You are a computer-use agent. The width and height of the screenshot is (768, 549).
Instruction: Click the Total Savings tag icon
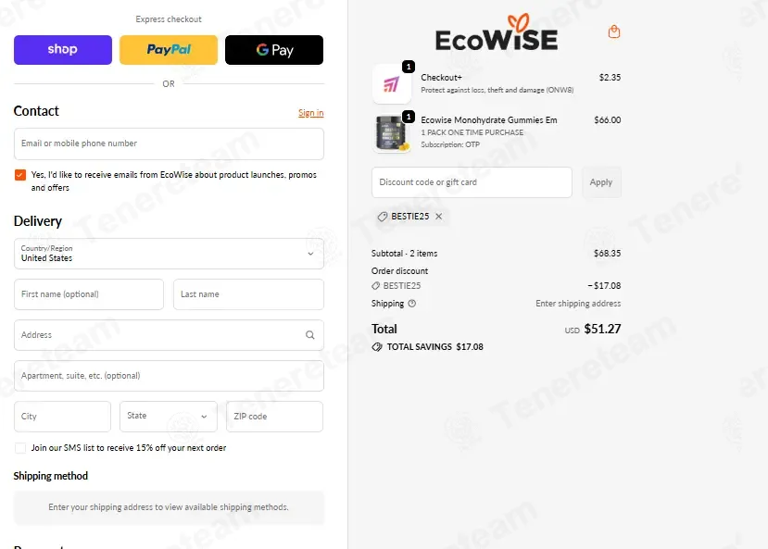coord(377,347)
